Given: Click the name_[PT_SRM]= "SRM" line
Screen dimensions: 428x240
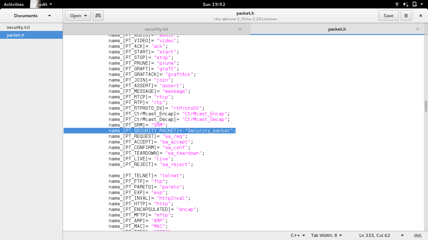Looking at the screenshot, I should coord(138,125).
